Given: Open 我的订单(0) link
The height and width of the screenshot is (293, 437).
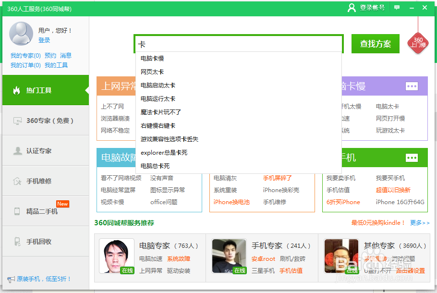Looking at the screenshot, I should (x=25, y=65).
